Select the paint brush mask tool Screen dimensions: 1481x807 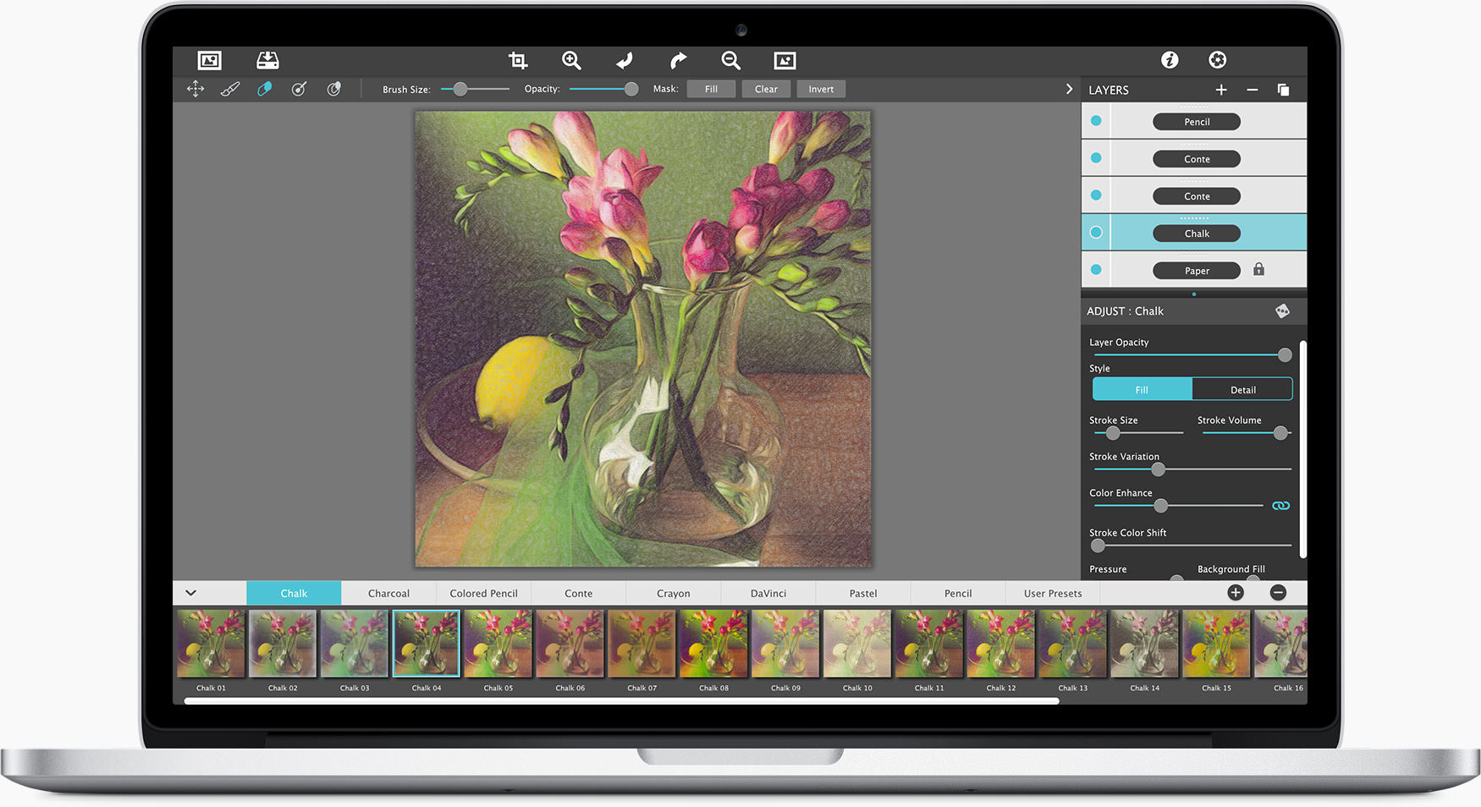[230, 89]
